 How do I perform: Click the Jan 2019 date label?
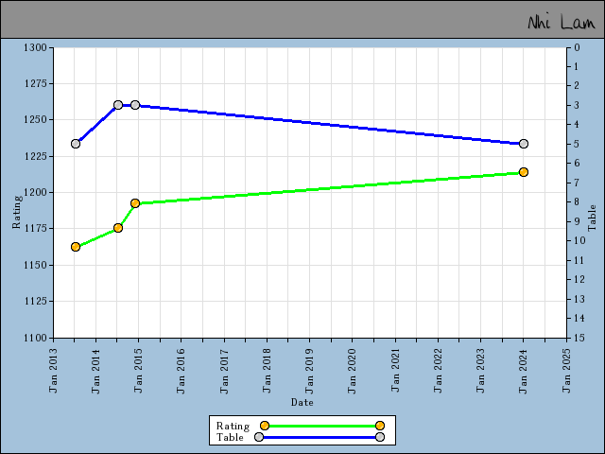coord(309,371)
